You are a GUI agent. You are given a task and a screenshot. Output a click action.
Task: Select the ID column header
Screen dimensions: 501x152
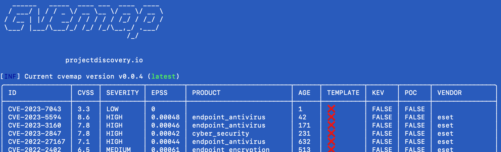click(12, 93)
